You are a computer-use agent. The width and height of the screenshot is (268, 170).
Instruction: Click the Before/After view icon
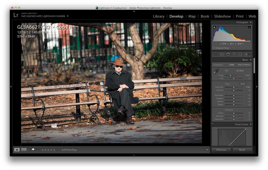coord(24,150)
